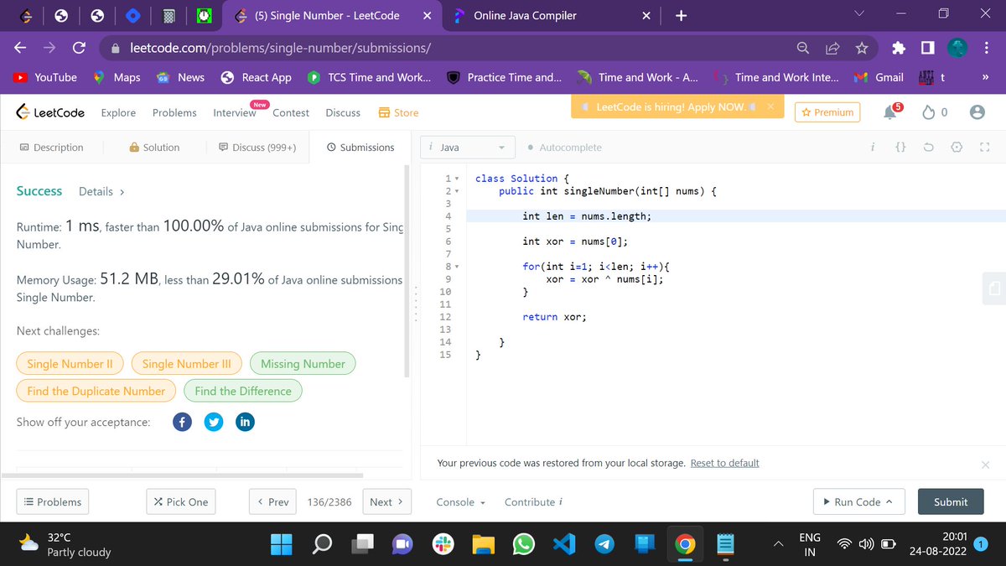Viewport: 1006px width, 566px height.
Task: Open the user profile avatar menu
Action: (976, 112)
